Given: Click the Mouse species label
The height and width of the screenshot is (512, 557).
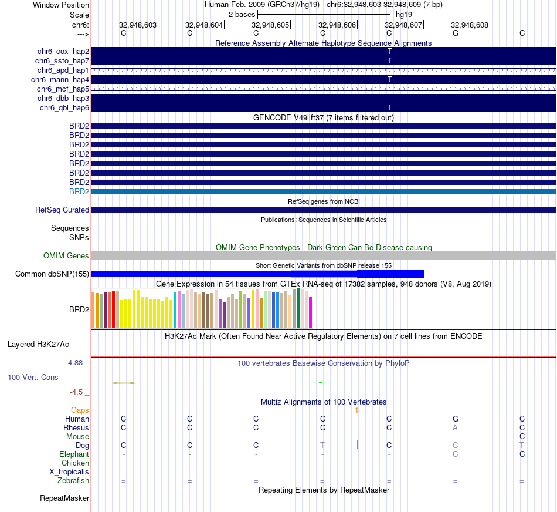Looking at the screenshot, I should pyautogui.click(x=78, y=437).
